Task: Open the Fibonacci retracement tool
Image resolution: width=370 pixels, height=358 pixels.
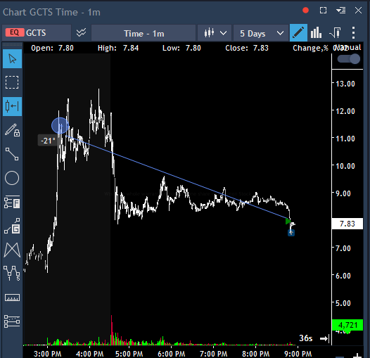Action: (x=12, y=202)
